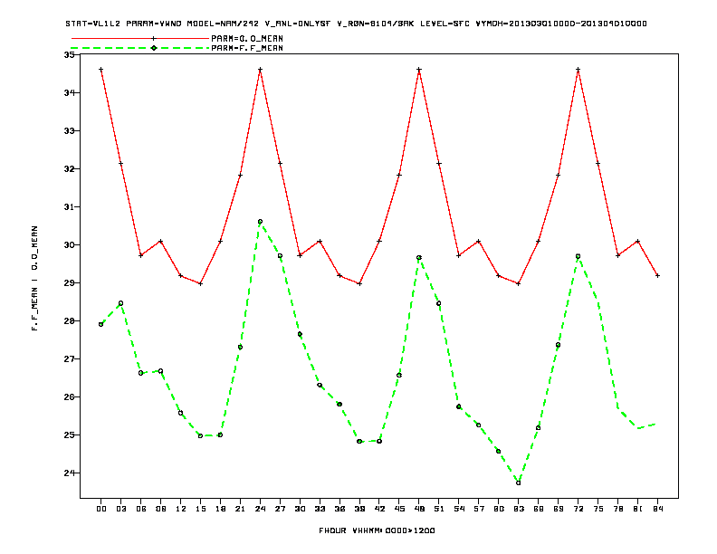Screen dimensions: 717x554
Task: Click x-axis tick label 12
Action: (181, 509)
